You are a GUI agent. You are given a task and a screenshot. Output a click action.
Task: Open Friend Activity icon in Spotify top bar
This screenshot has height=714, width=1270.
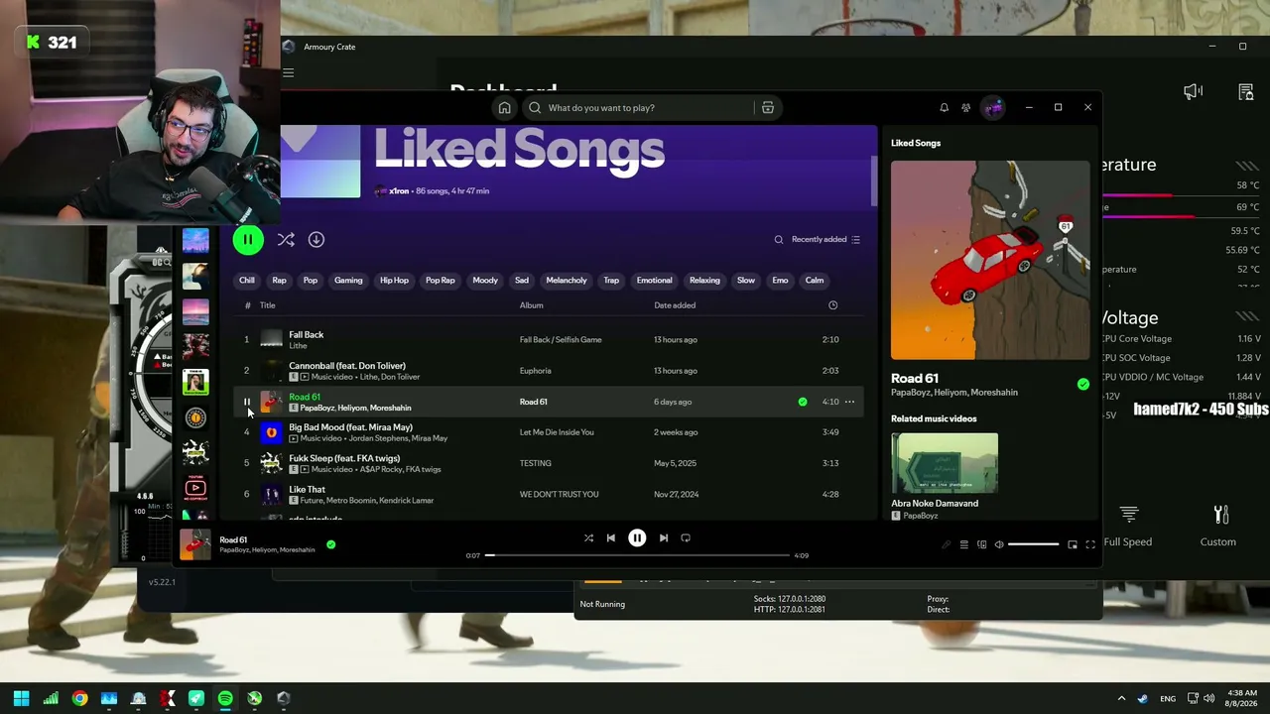point(965,107)
